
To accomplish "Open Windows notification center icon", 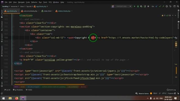I will 175,98.
